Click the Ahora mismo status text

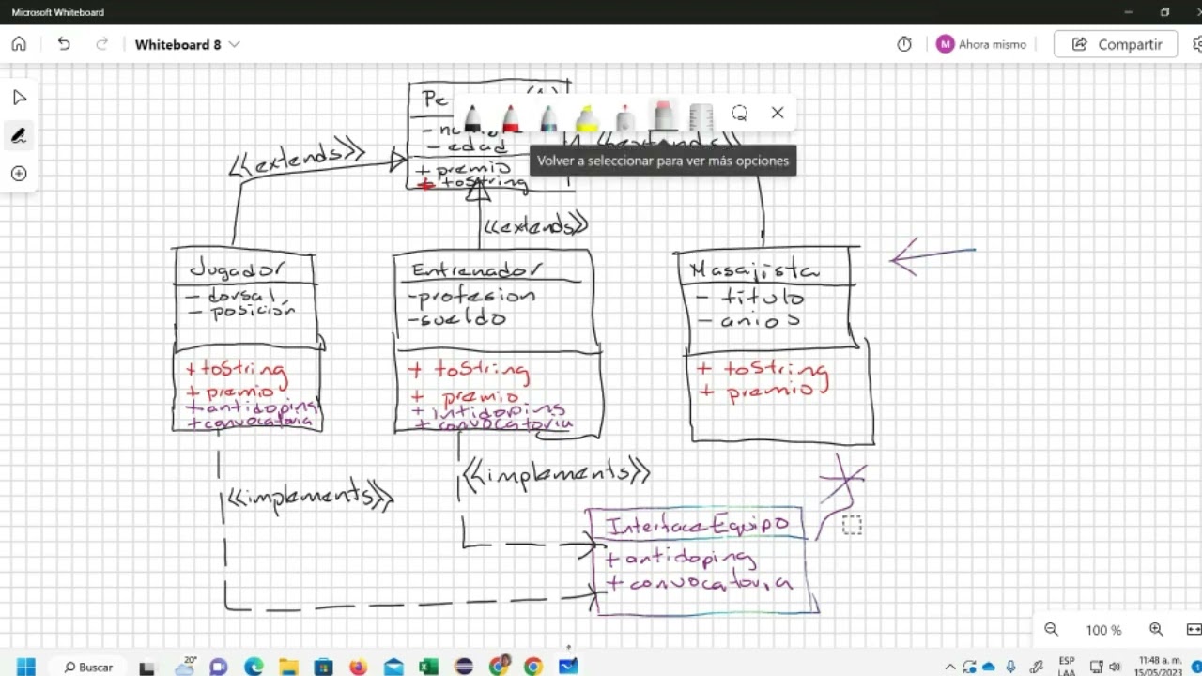992,44
